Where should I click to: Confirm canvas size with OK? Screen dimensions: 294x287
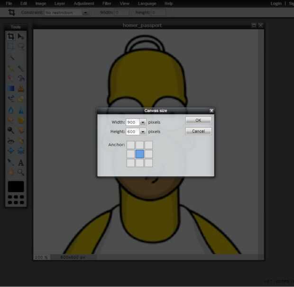(x=198, y=120)
